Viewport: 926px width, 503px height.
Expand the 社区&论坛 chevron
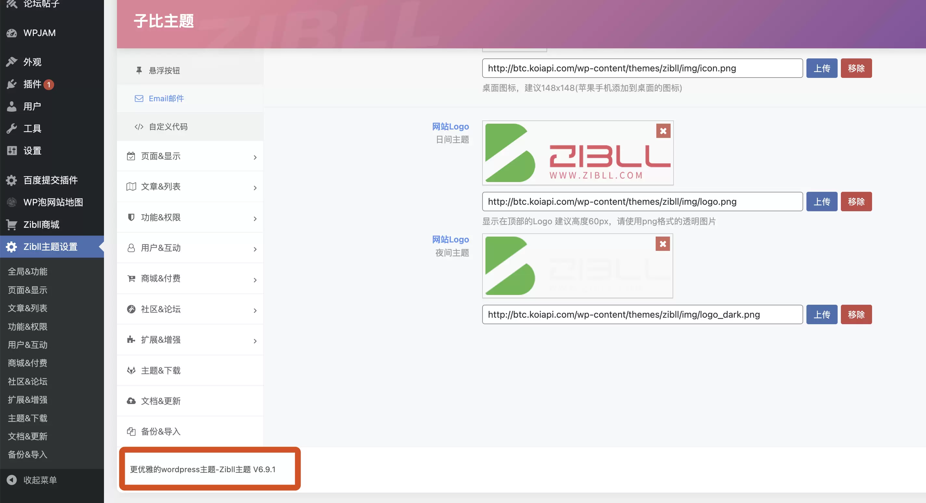point(255,311)
